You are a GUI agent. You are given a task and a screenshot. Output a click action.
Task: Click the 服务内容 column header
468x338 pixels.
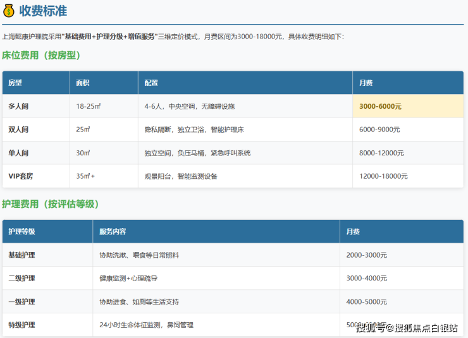tap(113, 232)
